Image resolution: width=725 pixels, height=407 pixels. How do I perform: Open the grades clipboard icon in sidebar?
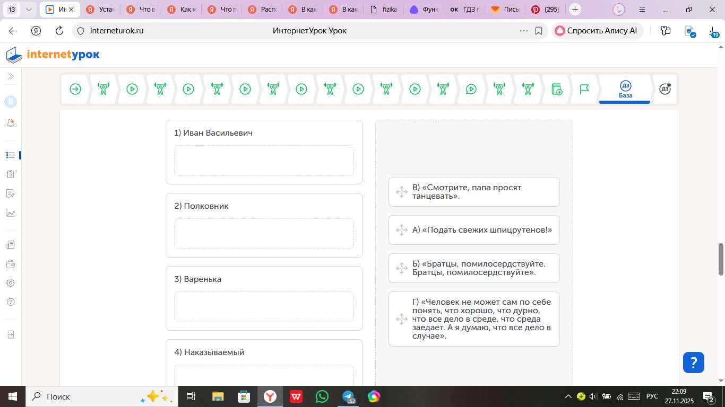(x=11, y=174)
